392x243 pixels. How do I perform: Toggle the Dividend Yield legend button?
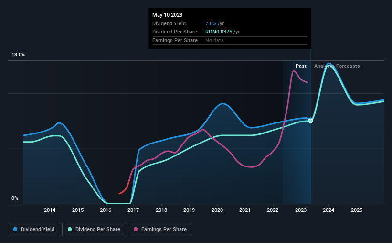(x=34, y=230)
